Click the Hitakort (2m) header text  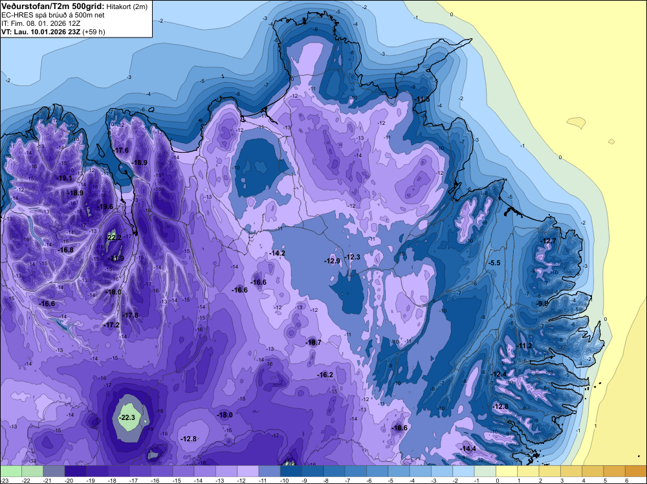(127, 6)
